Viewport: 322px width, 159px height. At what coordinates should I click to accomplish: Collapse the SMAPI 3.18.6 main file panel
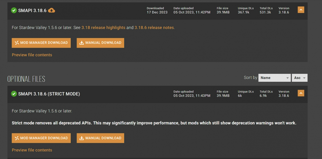pos(301,10)
